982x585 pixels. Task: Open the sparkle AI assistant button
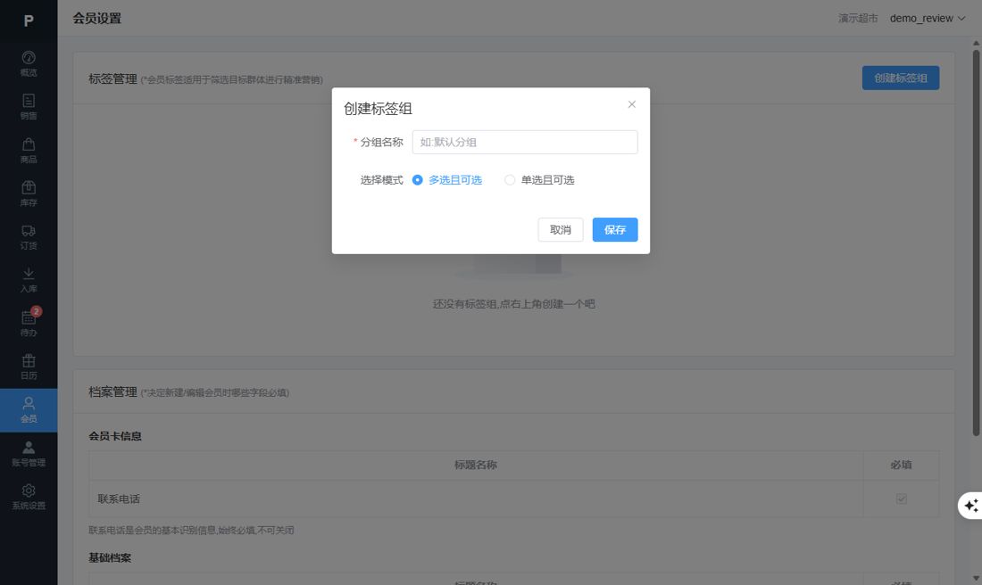click(x=970, y=505)
